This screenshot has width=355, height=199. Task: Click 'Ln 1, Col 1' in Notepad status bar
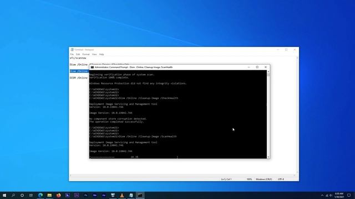tap(226, 179)
